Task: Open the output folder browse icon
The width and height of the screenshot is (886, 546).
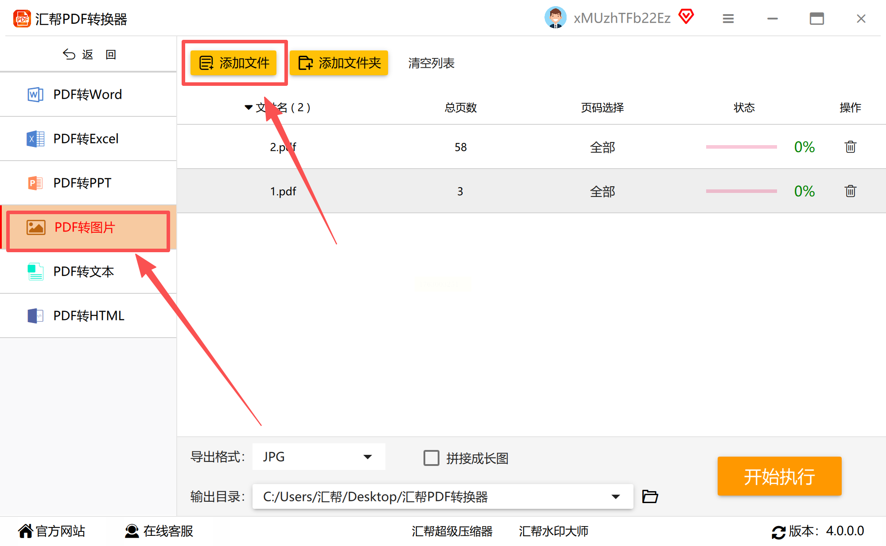Action: (650, 496)
